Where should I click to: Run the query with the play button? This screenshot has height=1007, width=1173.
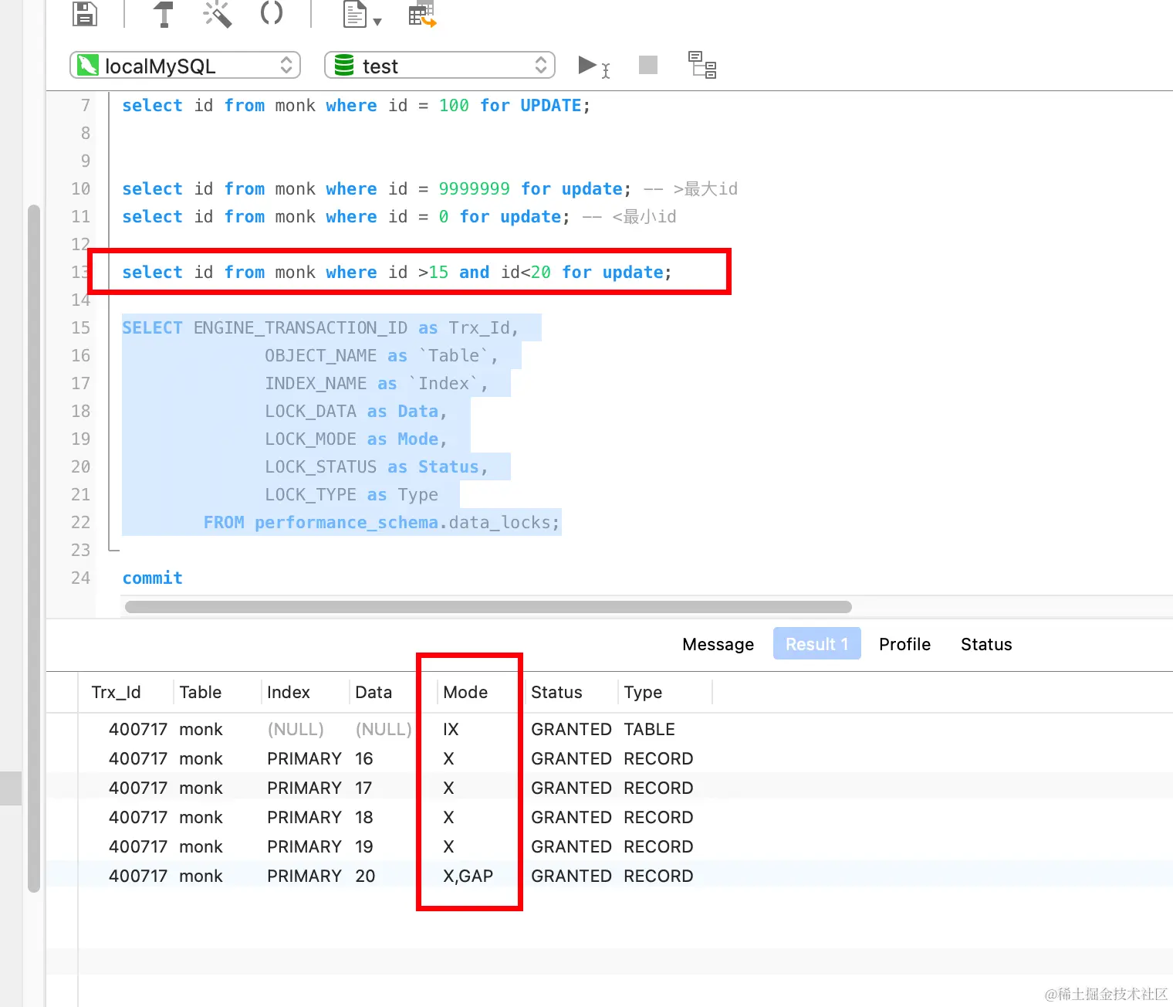(588, 66)
